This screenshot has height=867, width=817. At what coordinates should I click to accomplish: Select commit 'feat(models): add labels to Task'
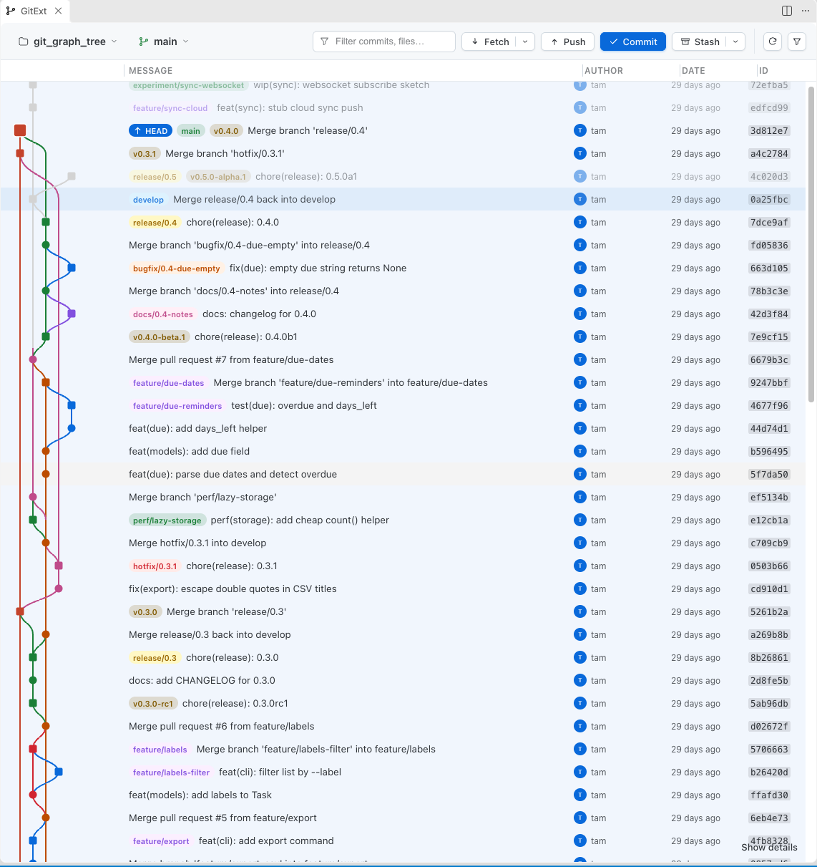[200, 795]
